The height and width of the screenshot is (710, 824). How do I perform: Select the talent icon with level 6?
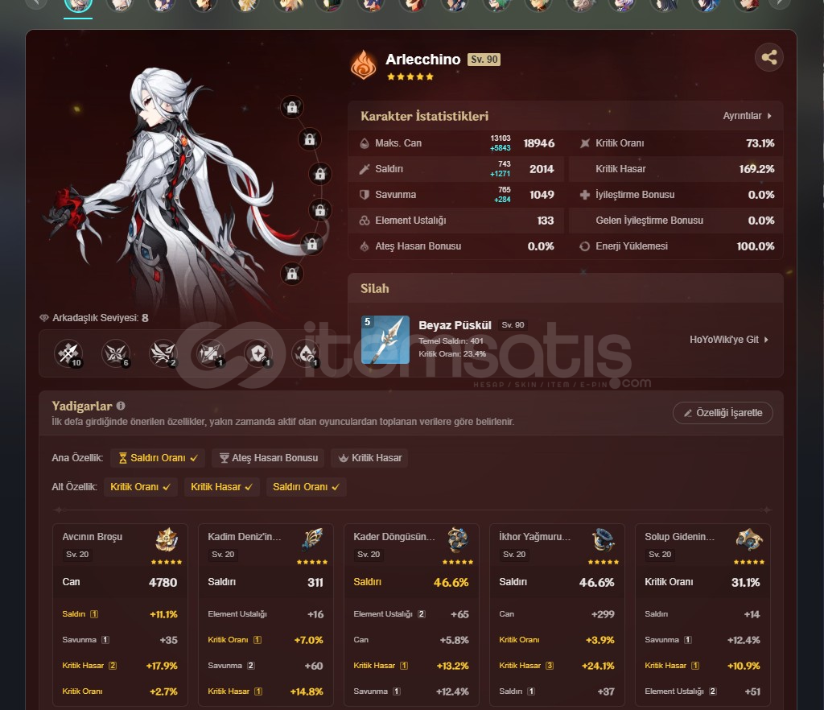(116, 353)
